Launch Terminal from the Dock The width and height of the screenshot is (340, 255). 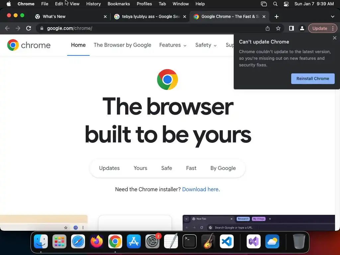click(x=190, y=241)
